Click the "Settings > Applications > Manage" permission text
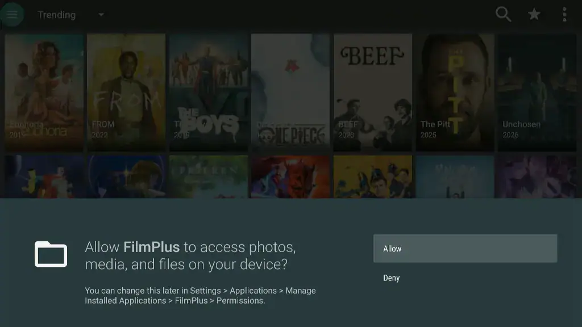582x327 pixels. pyautogui.click(x=253, y=291)
